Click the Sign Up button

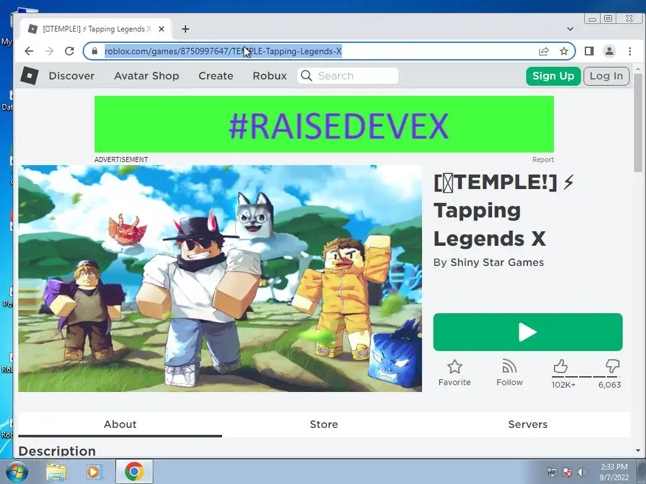pos(553,76)
